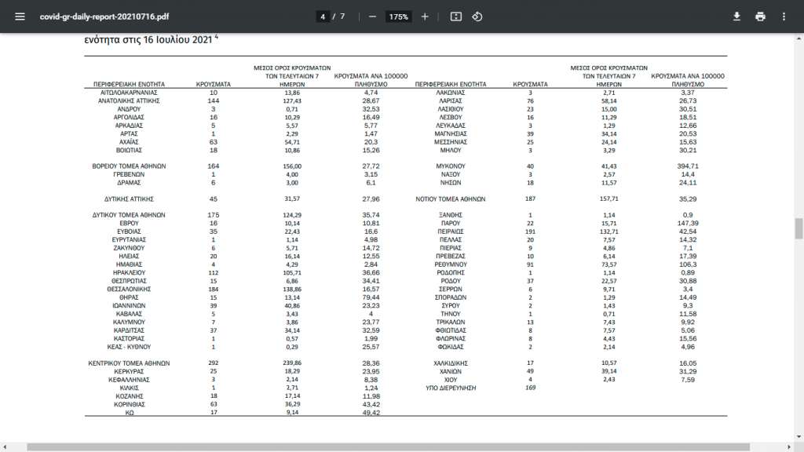Toggle fit to page view

456,16
